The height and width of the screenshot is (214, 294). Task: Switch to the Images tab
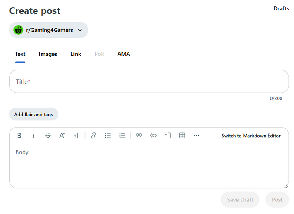point(48,54)
